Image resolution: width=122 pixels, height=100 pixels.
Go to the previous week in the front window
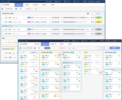[x=20, y=48]
